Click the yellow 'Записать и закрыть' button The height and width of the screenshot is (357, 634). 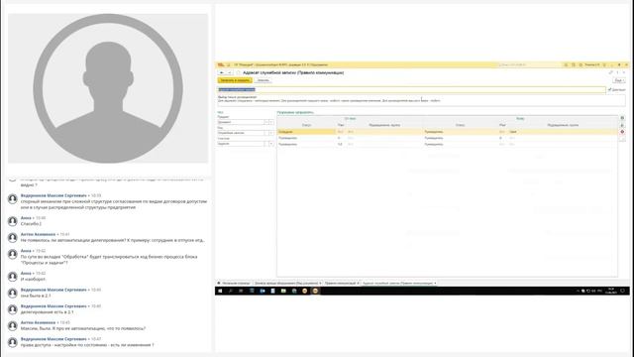(x=235, y=80)
